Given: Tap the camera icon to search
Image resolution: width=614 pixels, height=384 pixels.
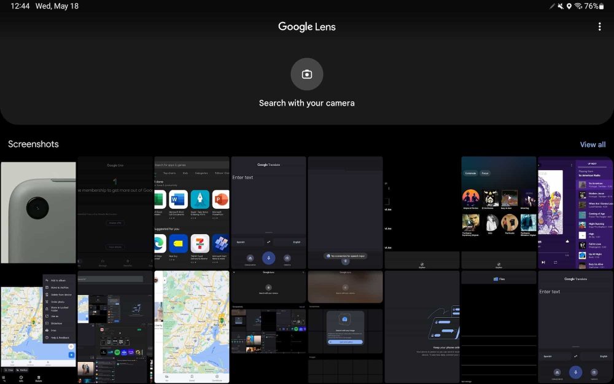Looking at the screenshot, I should tap(307, 74).
